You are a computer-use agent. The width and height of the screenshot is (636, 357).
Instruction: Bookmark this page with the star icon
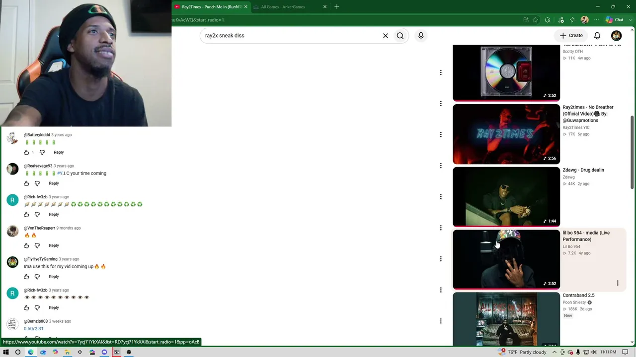535,20
